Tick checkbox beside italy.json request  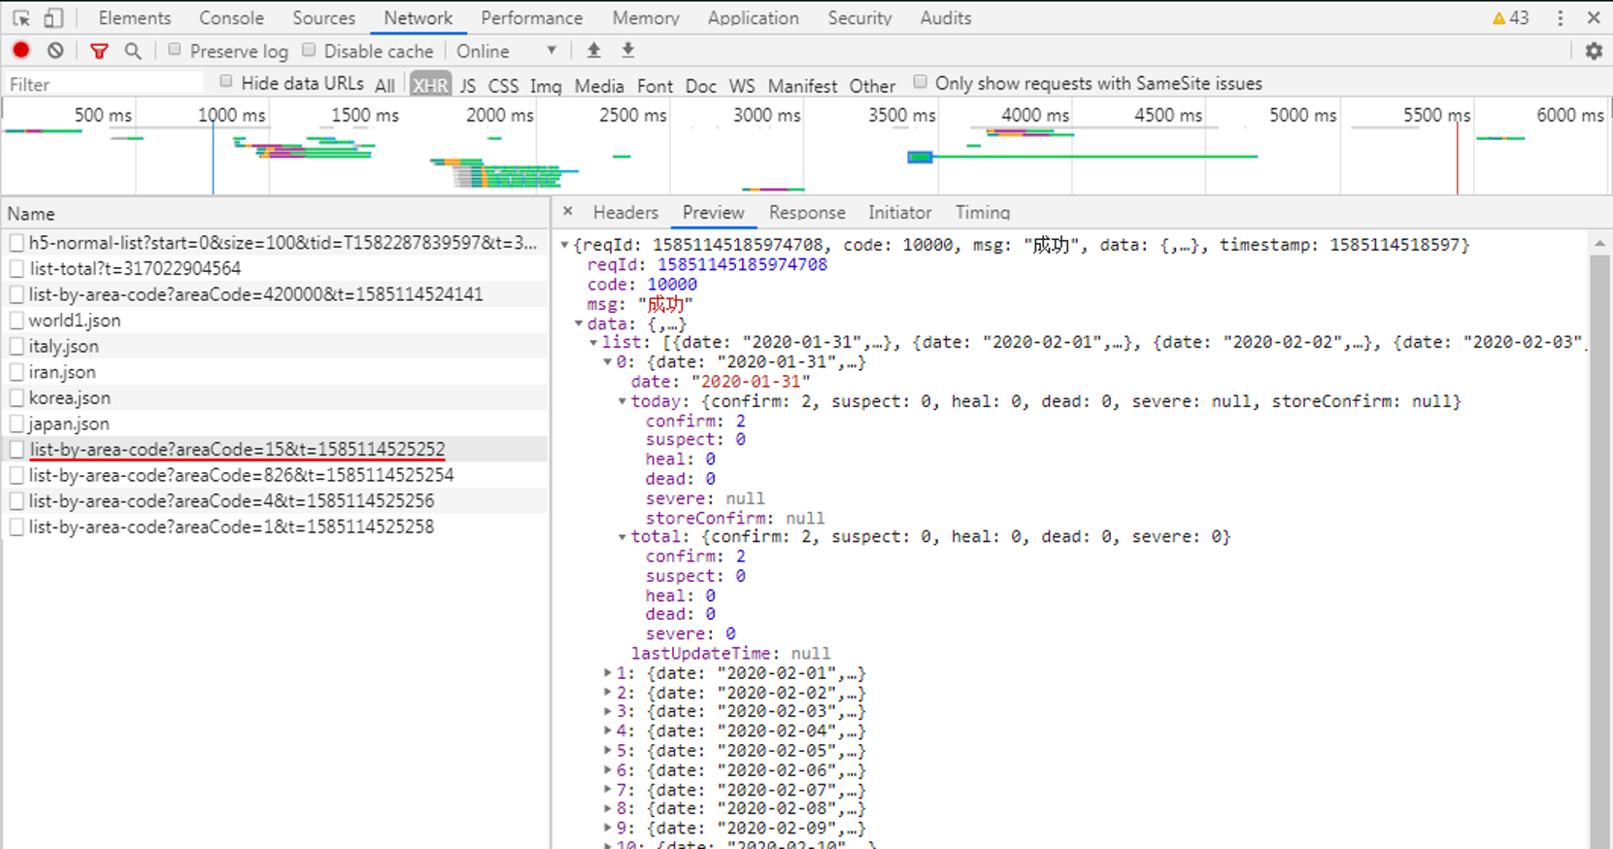tap(17, 346)
